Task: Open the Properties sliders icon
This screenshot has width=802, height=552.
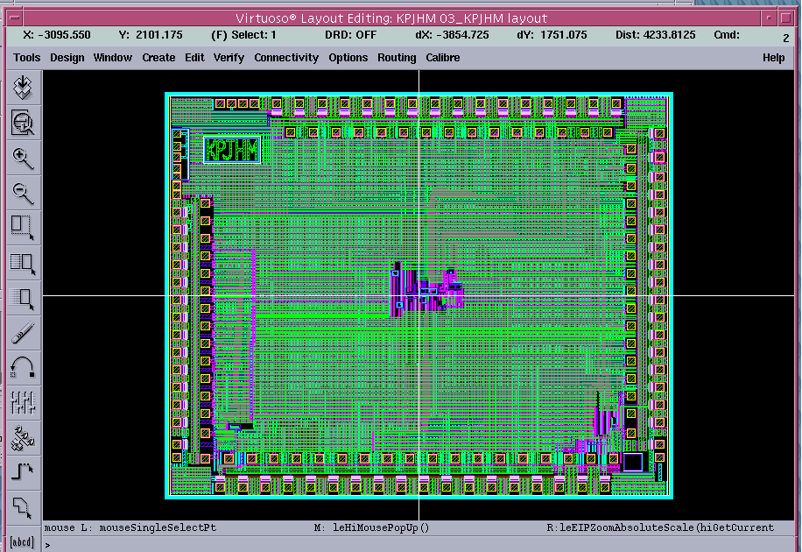Action: coord(23,403)
